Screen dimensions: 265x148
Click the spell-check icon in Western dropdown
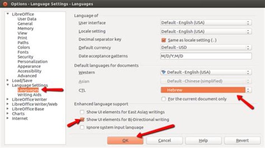point(163,72)
